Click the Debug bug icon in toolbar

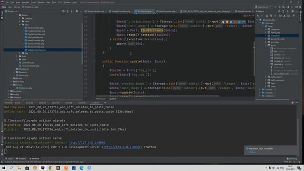point(279,7)
